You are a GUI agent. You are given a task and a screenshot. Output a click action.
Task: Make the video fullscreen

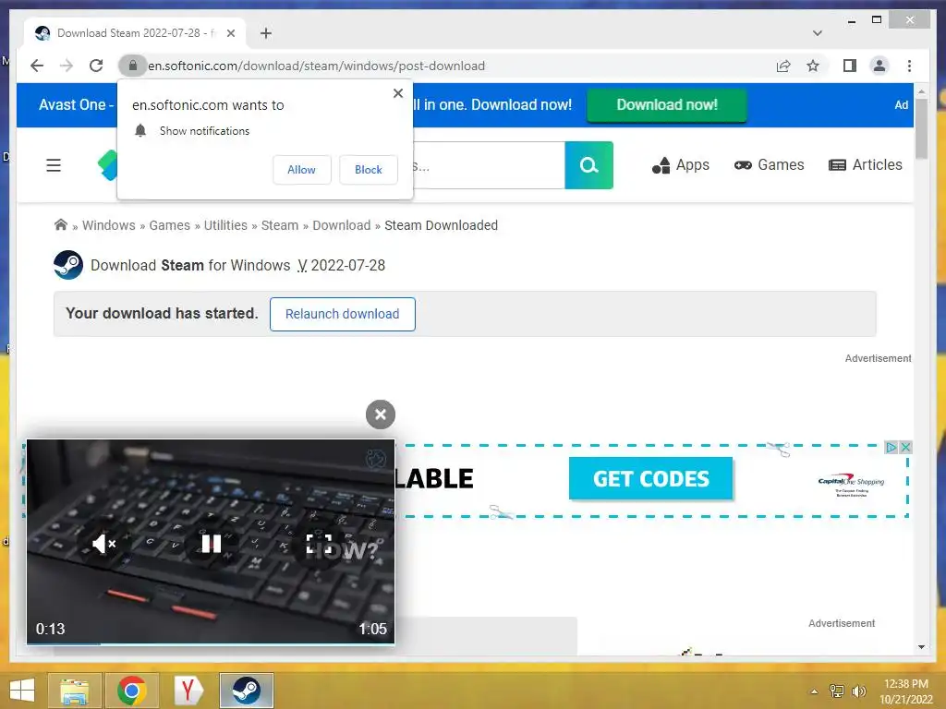(x=319, y=544)
